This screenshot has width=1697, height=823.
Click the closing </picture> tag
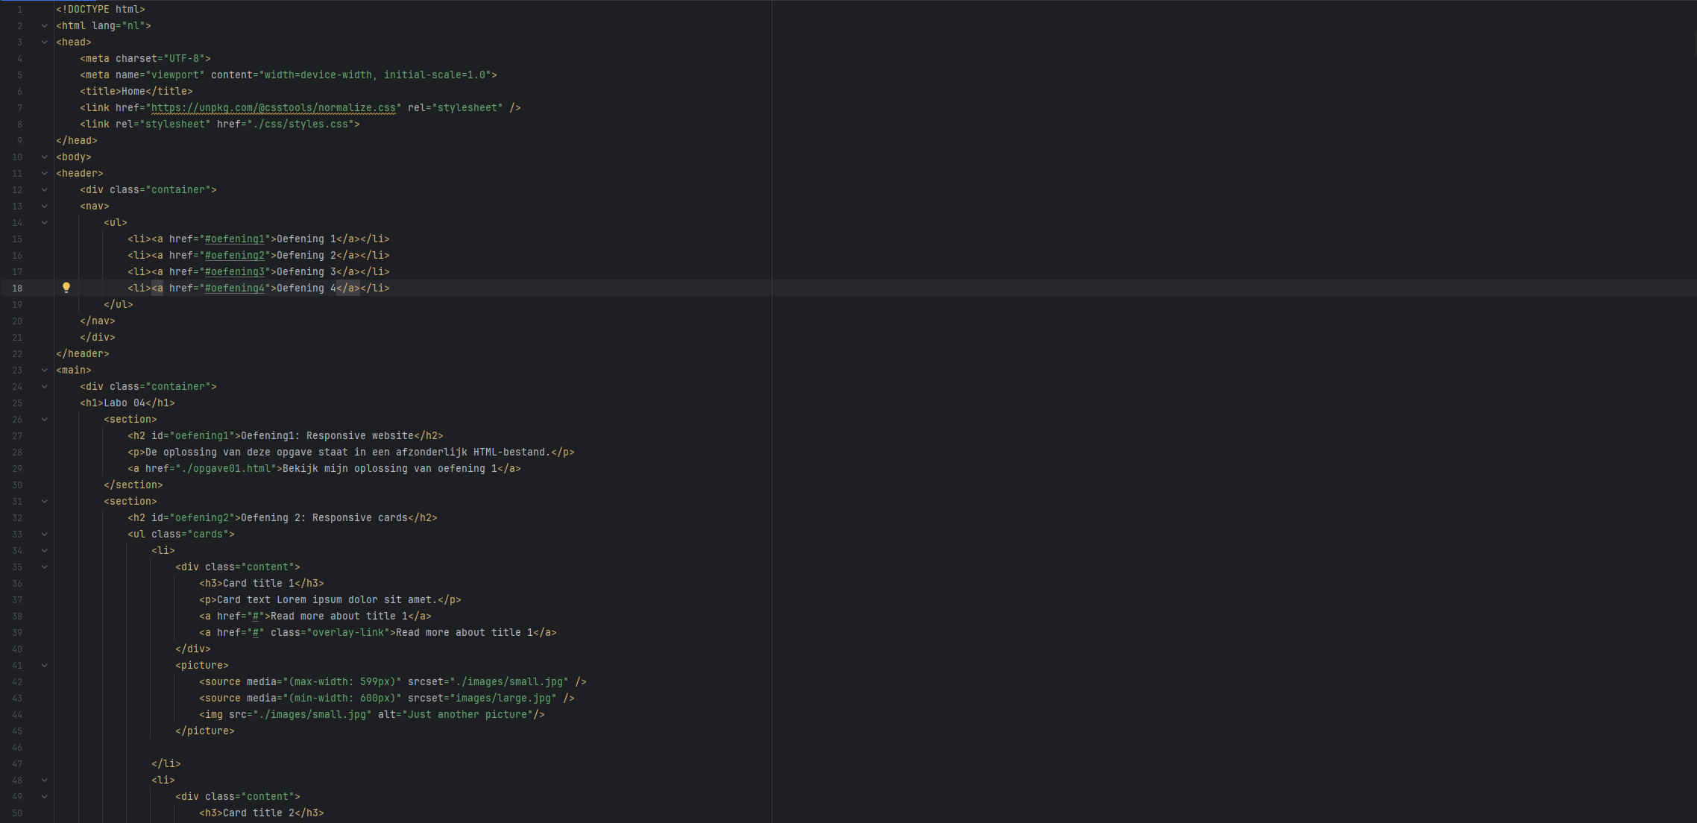click(205, 731)
